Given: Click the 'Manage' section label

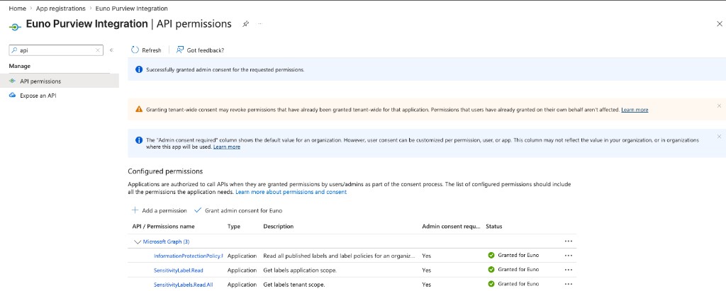Looking at the screenshot, I should [x=19, y=66].
